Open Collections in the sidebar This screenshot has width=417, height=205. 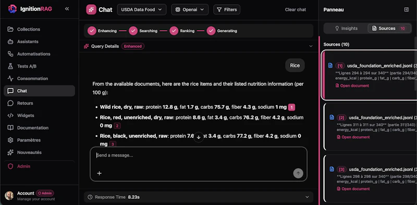point(40,29)
